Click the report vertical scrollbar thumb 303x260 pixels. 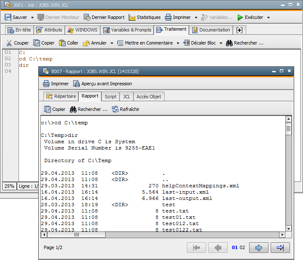coord(289,128)
